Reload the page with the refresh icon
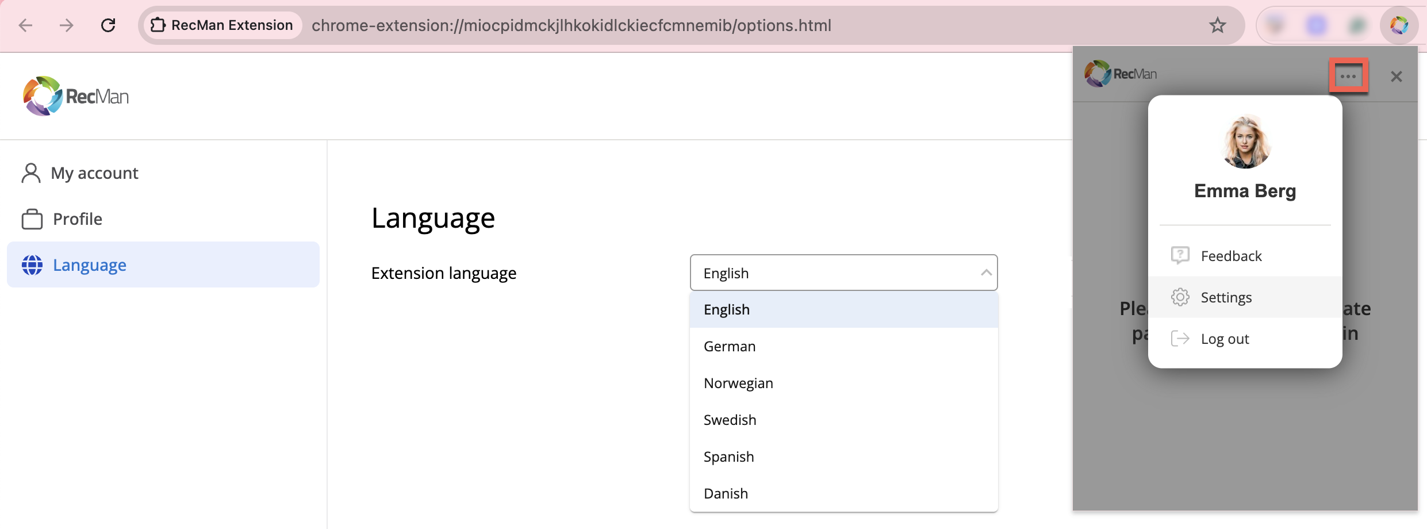Screen dimensions: 1427x529 click(x=108, y=25)
